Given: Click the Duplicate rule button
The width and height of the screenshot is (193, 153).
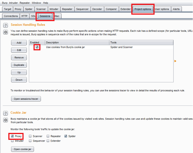Looking at the screenshot, I should (x=19, y=65).
